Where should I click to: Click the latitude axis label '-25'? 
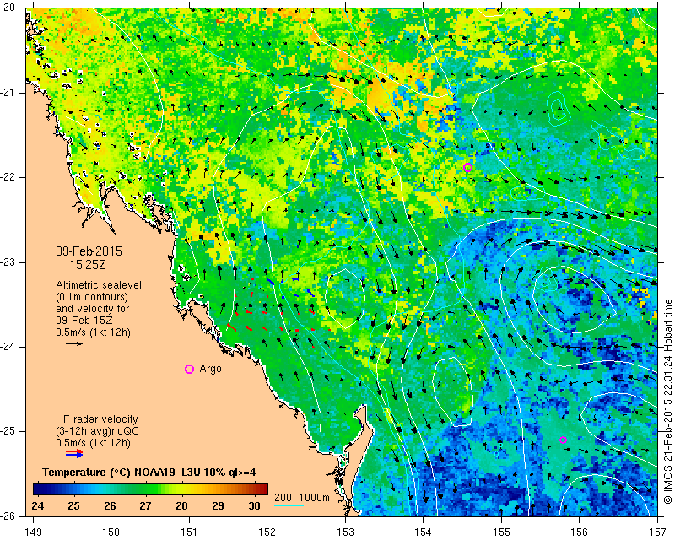pyautogui.click(x=7, y=431)
